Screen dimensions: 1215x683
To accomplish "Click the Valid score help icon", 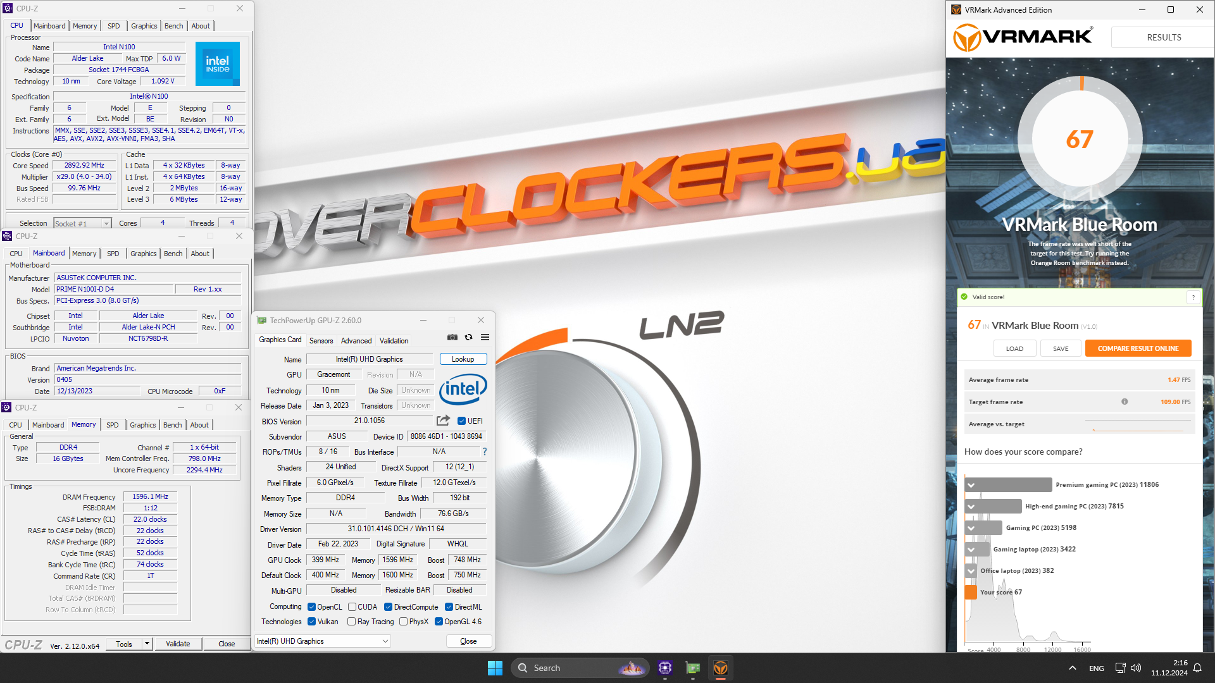I will [1193, 297].
